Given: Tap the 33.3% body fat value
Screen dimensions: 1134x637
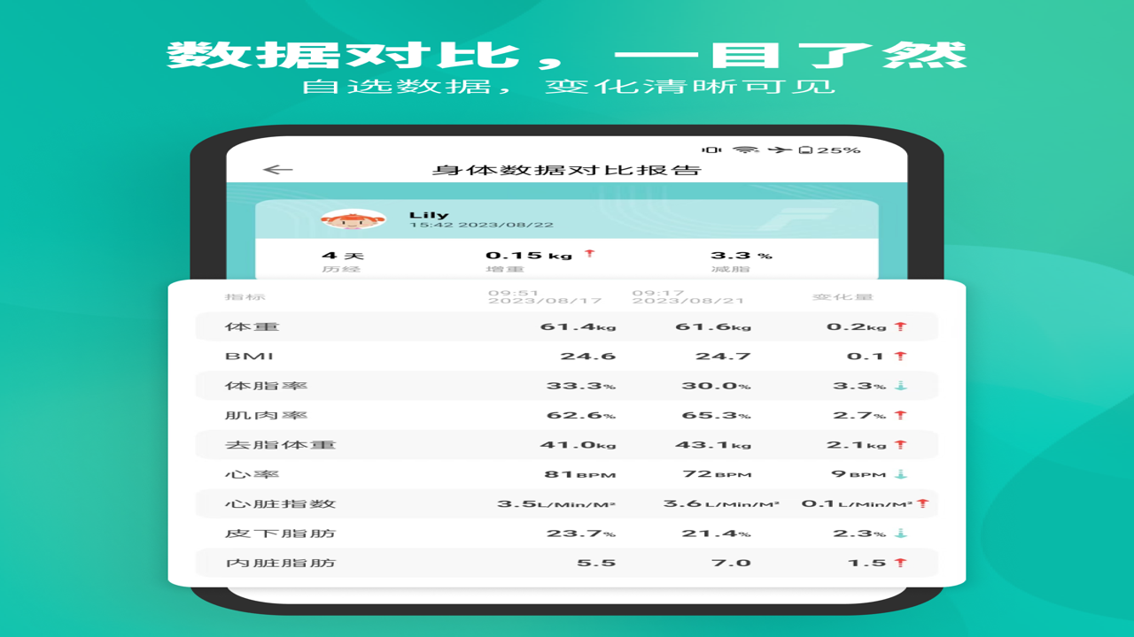Looking at the screenshot, I should tap(581, 386).
